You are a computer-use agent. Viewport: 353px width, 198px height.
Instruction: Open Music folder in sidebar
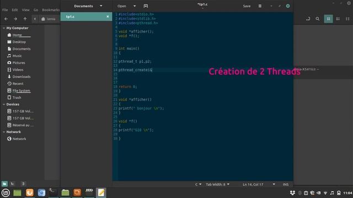pyautogui.click(x=17, y=56)
